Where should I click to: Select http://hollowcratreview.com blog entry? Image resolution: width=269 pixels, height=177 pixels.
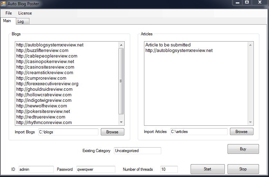(44, 95)
